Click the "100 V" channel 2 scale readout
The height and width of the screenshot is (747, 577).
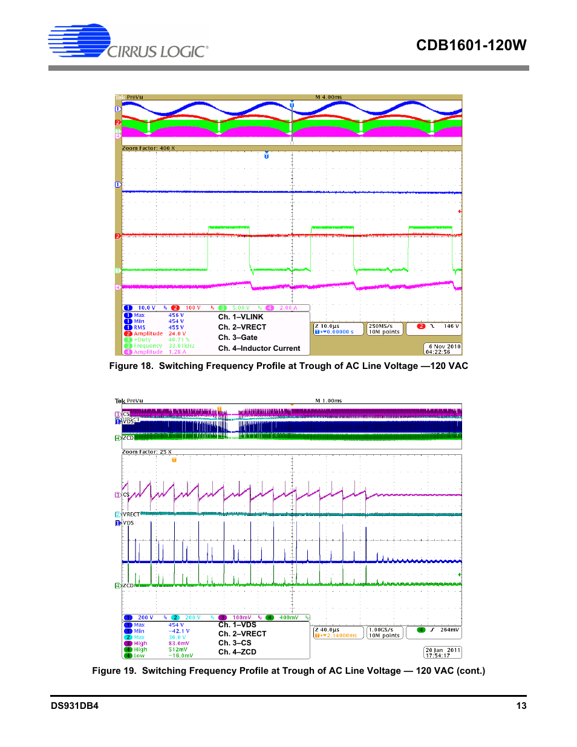[x=193, y=308]
